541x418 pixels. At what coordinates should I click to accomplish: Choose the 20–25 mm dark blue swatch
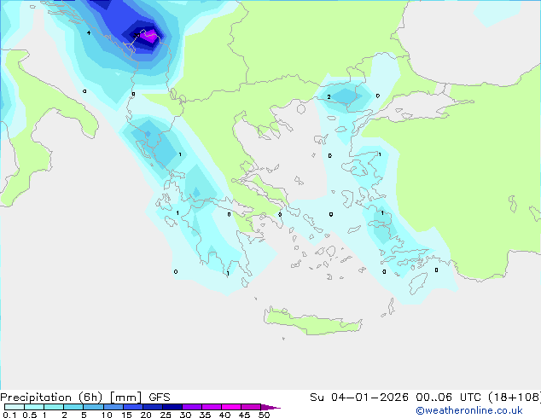(153, 407)
